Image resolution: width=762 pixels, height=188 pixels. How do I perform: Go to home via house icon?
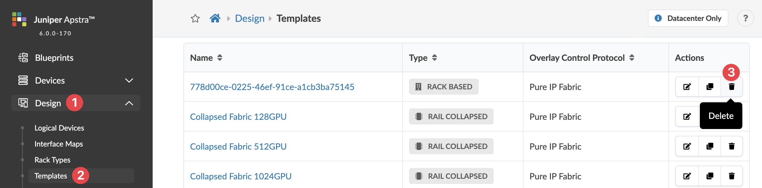[x=215, y=18]
